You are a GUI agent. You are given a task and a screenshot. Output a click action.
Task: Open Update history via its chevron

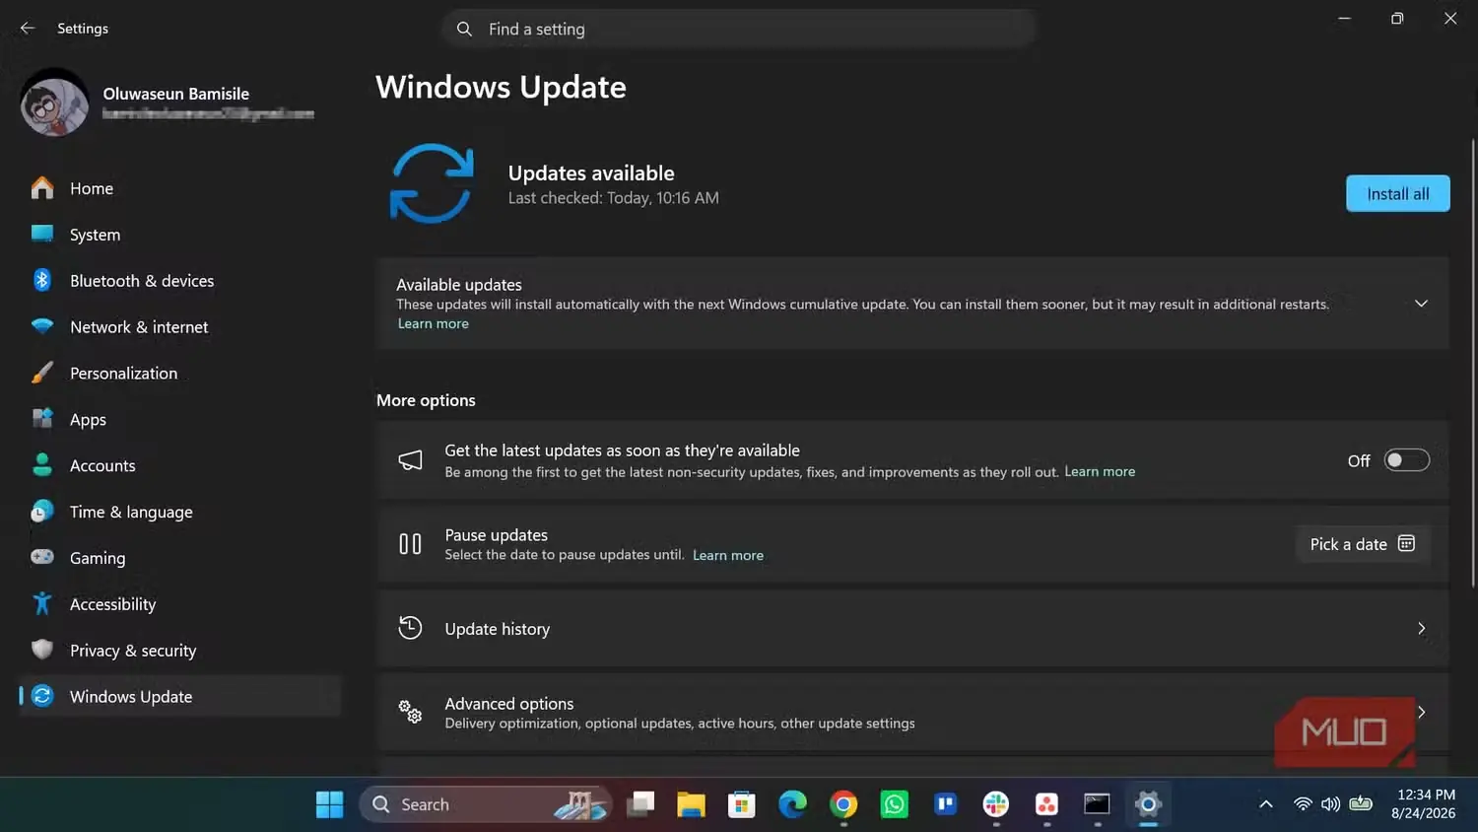1421,629
